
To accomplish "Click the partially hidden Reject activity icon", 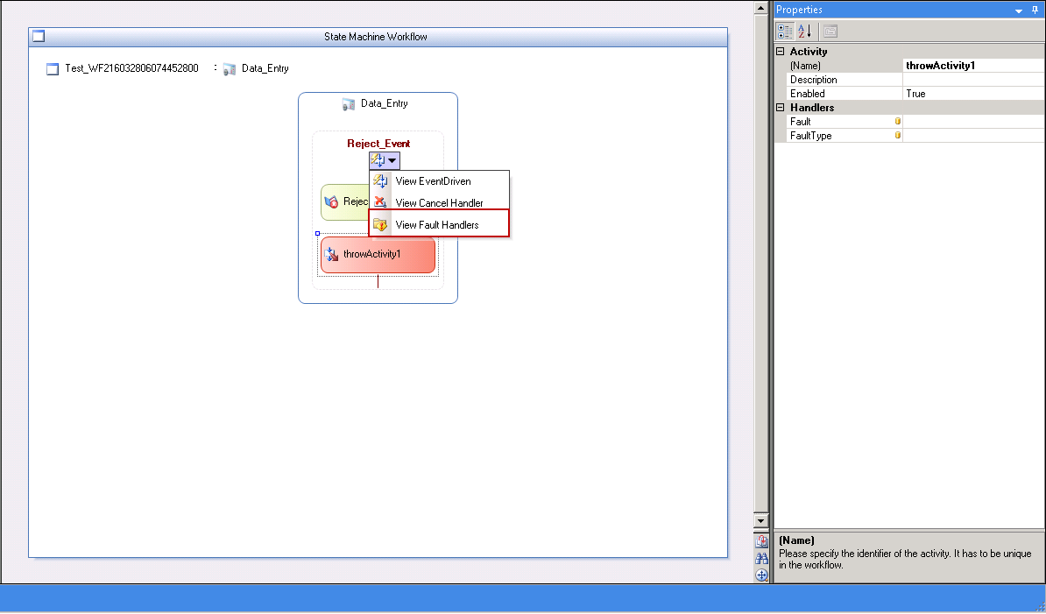I will click(x=331, y=201).
